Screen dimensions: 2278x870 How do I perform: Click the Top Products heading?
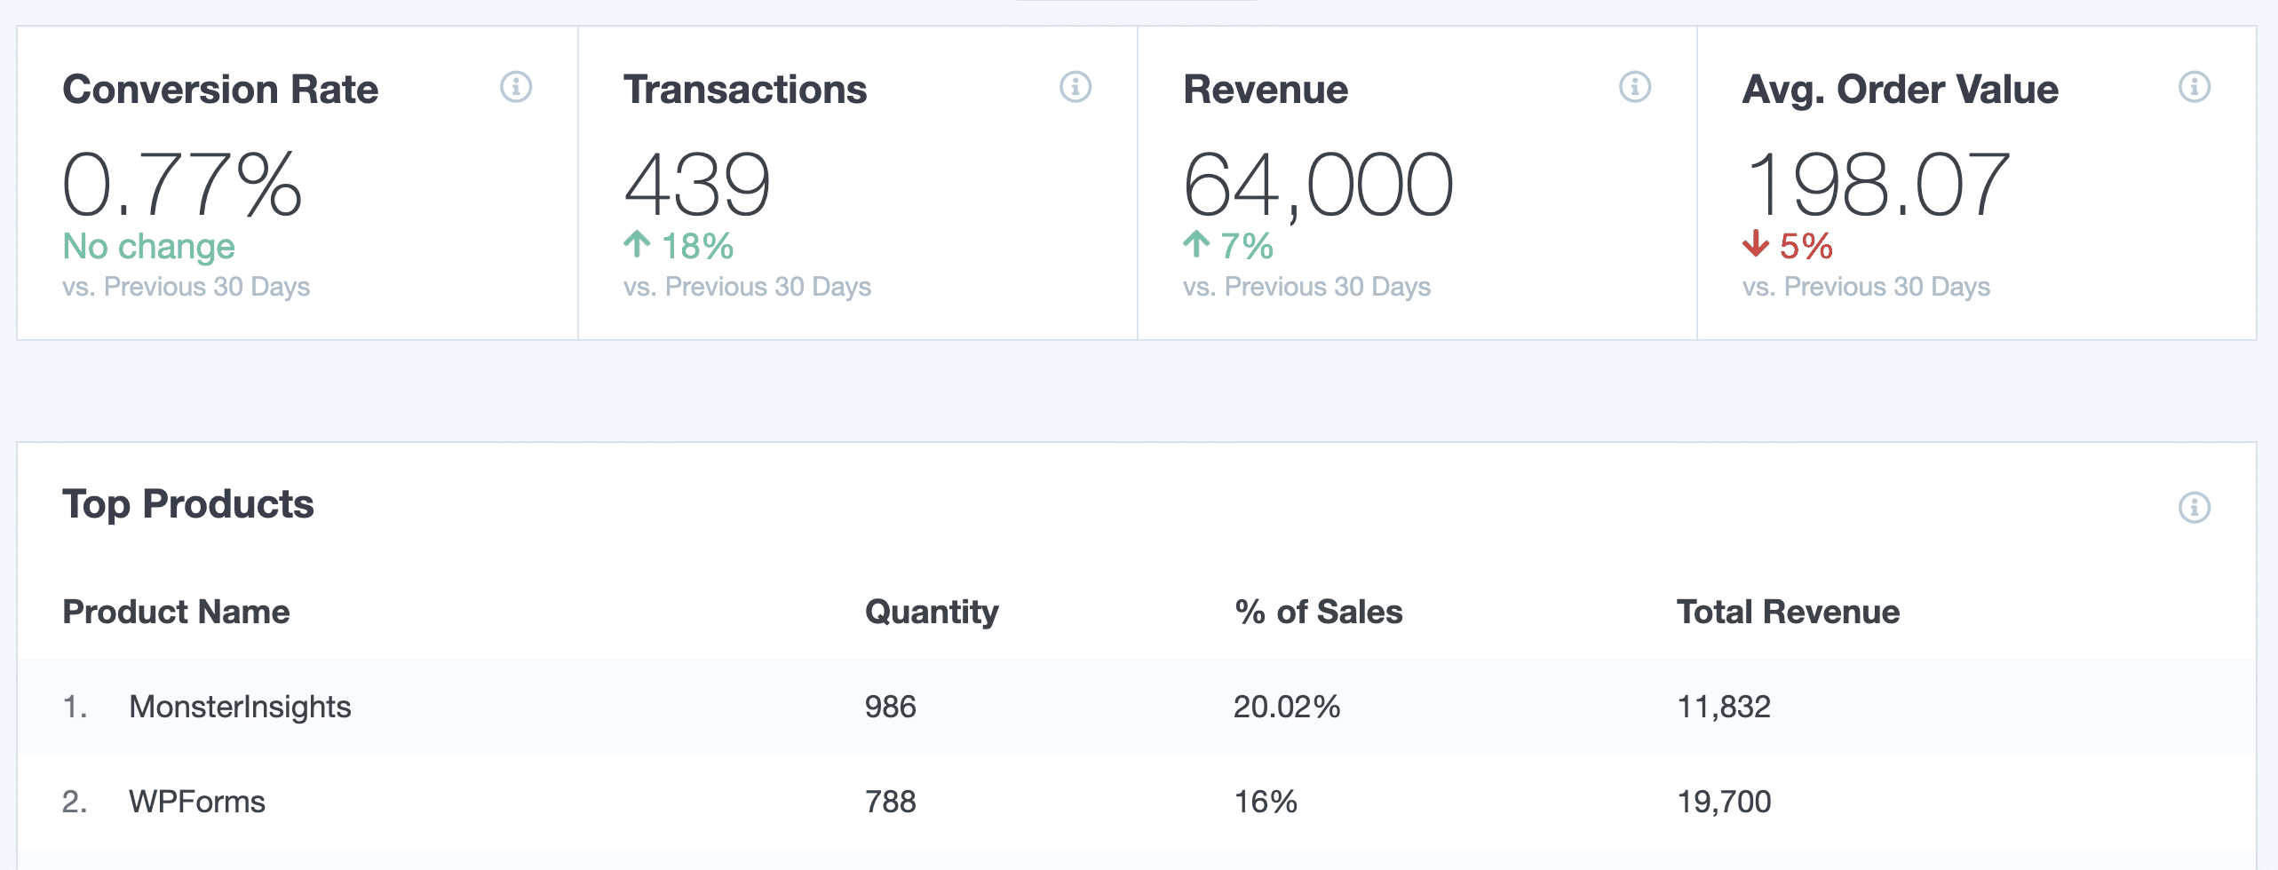coord(188,504)
